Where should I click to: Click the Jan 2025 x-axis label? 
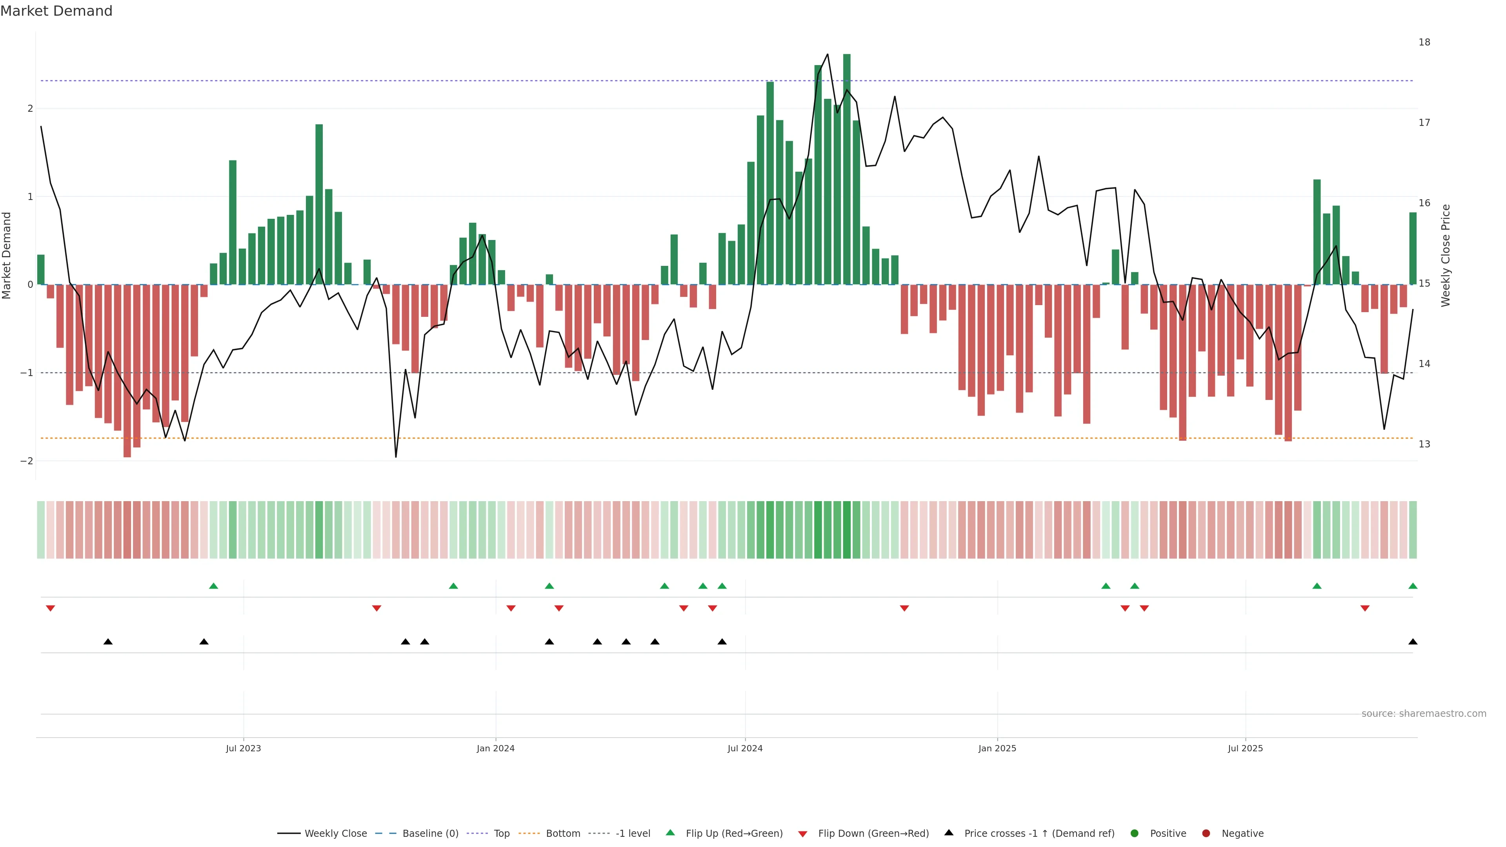pyautogui.click(x=997, y=748)
